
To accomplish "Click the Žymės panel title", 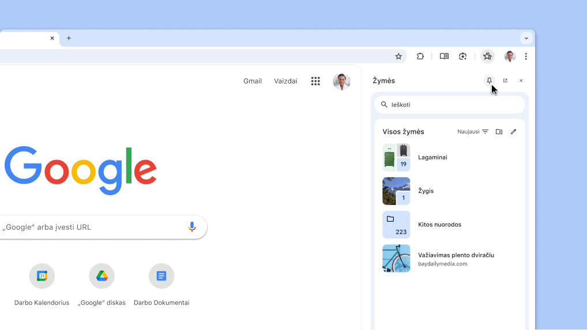I will point(383,81).
